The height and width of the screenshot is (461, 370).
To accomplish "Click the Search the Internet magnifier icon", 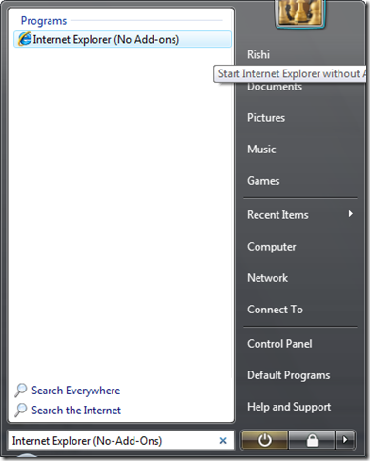I will [21, 410].
